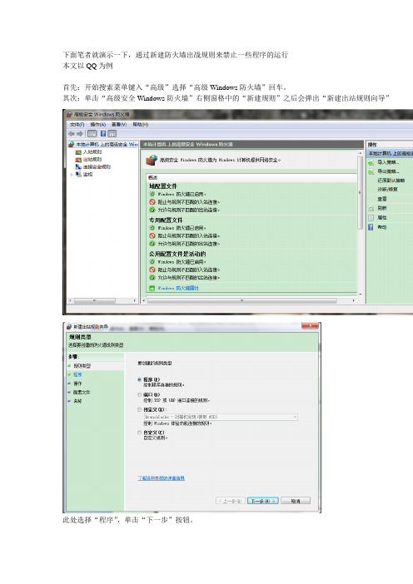Viewport: 413px width, 584px height.
Task: Click 导出策略 in the actions pane
Action: point(388,171)
